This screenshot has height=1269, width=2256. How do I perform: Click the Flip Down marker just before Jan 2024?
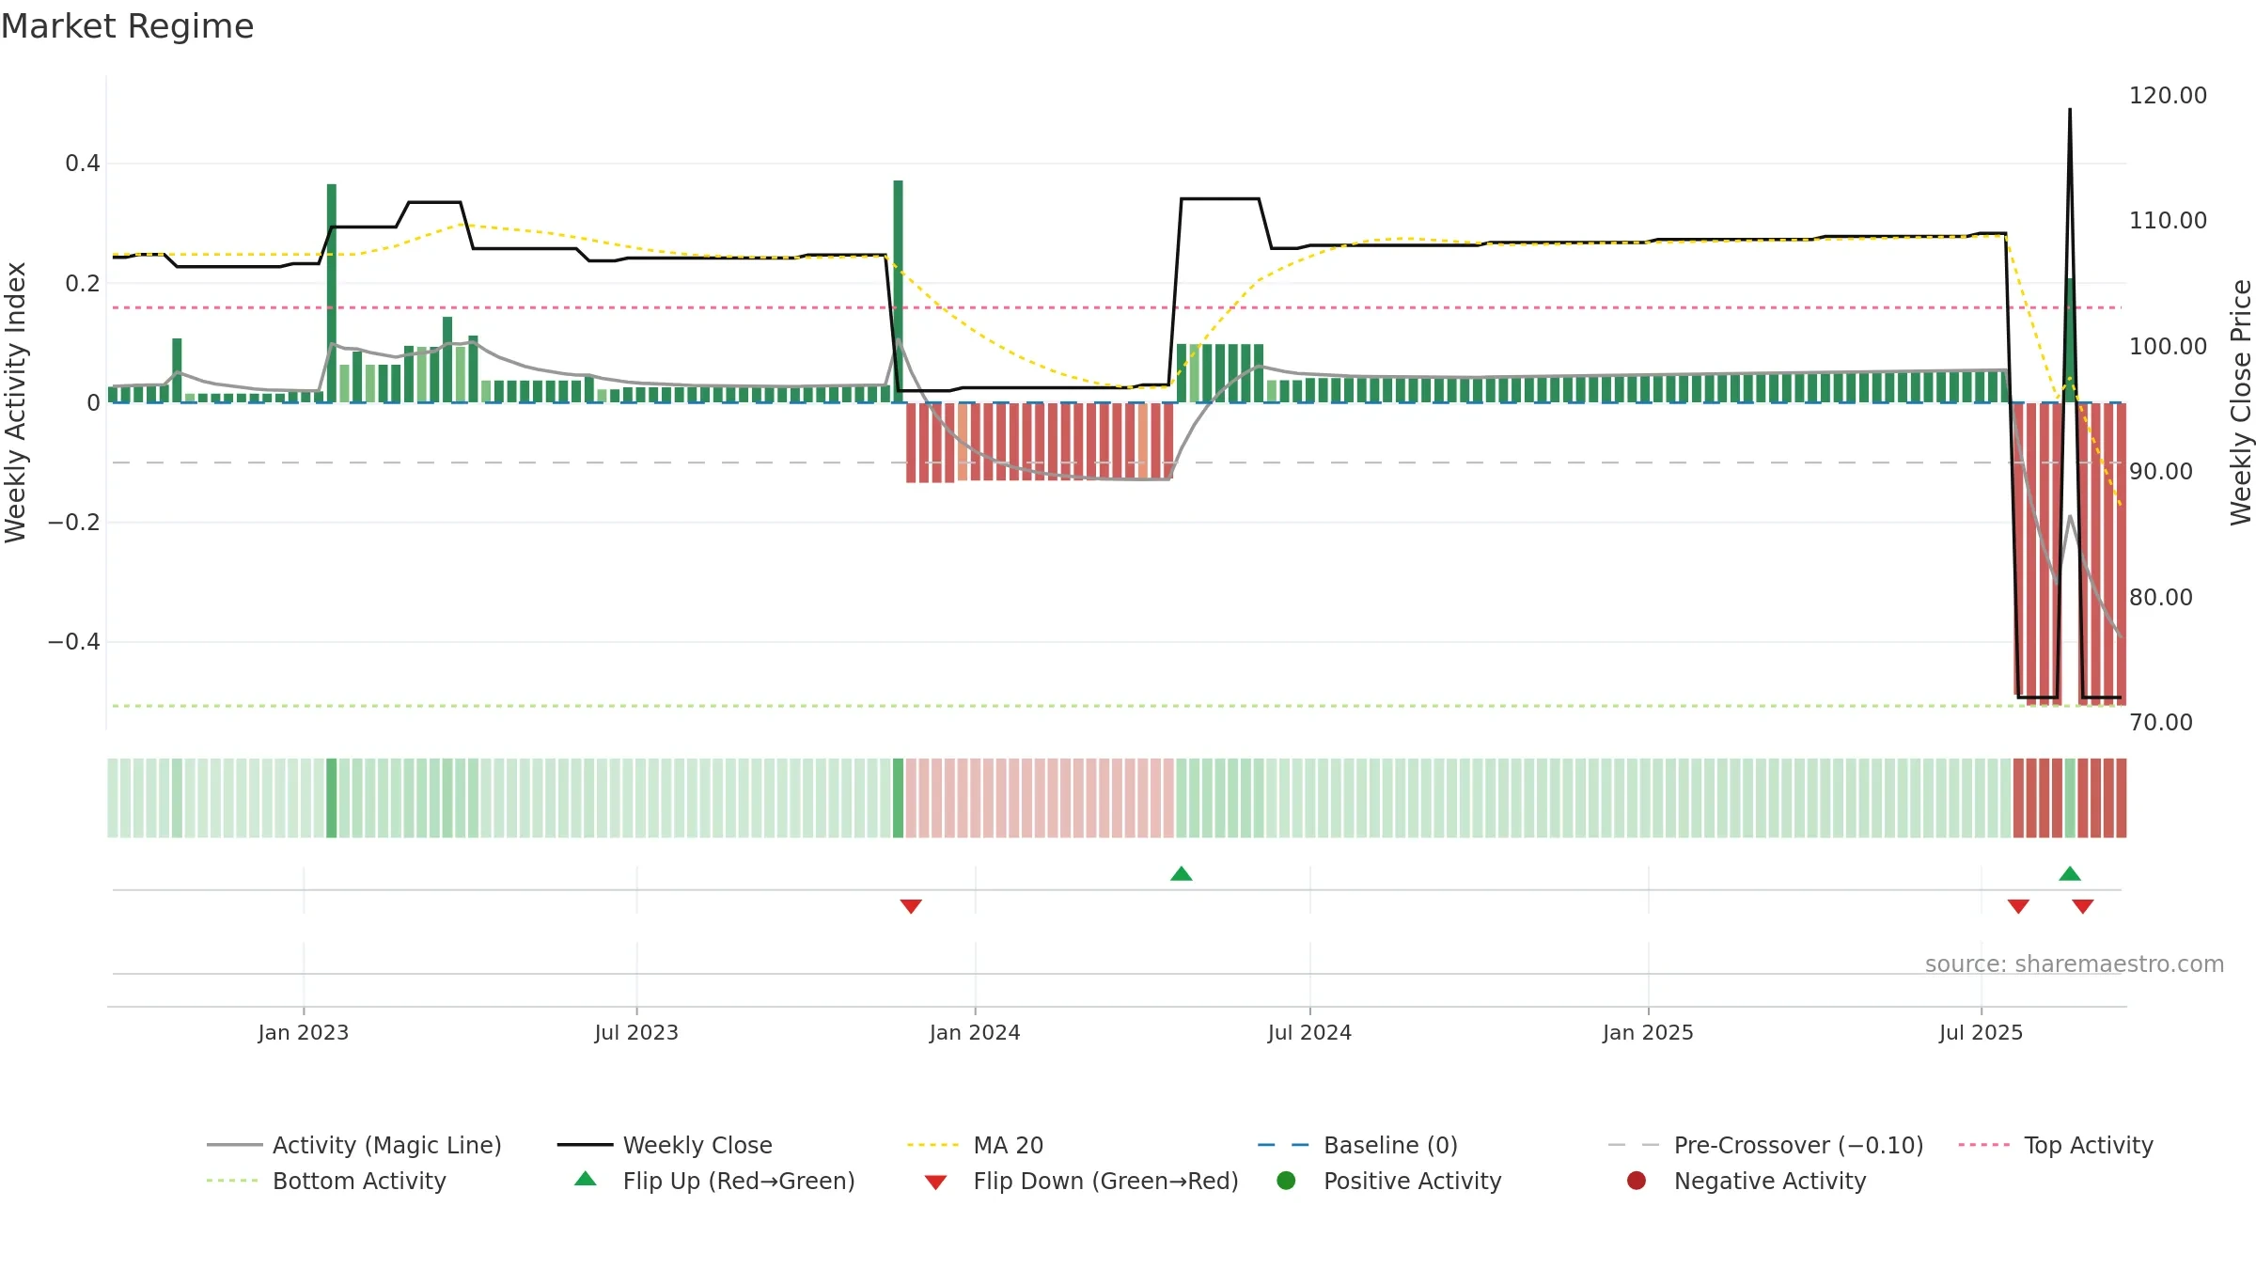point(911,906)
